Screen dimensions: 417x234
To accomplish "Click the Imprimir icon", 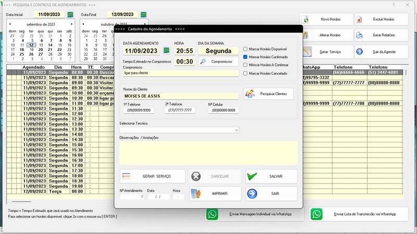I will 196,193.
